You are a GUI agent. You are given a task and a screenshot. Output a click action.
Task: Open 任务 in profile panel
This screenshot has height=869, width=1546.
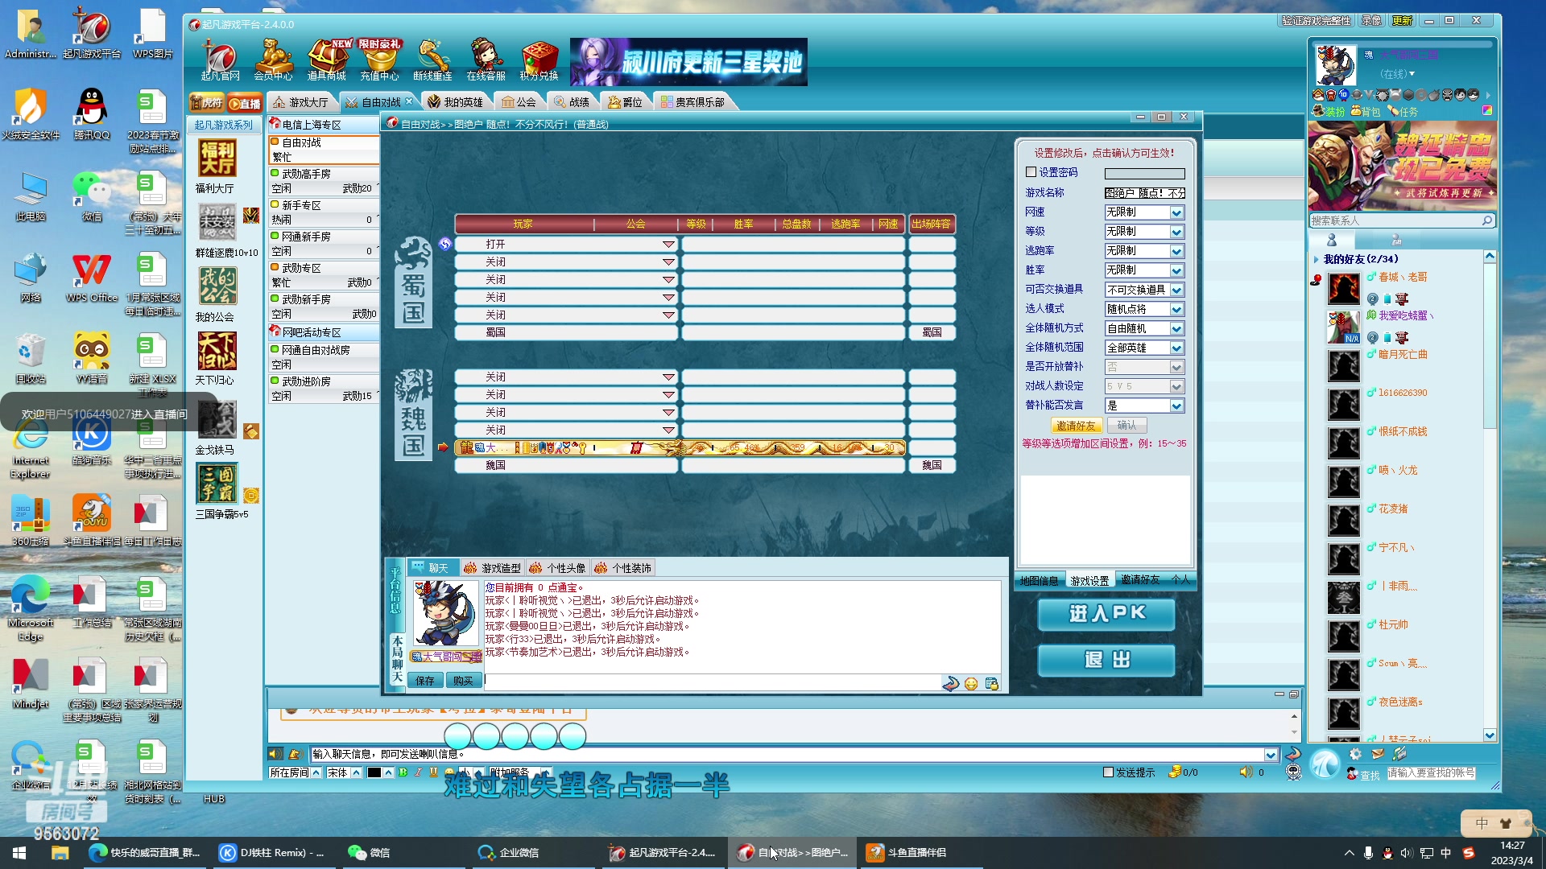click(1403, 112)
